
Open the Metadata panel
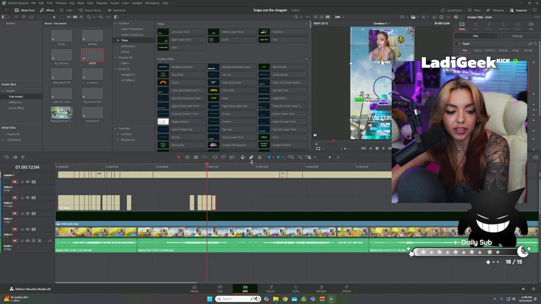[495, 10]
